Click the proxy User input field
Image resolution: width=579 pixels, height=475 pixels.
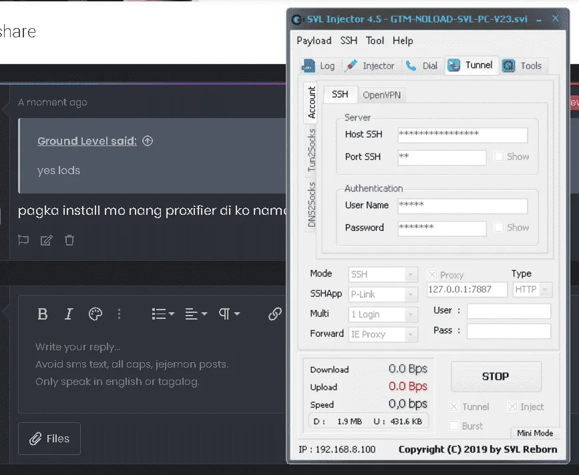(x=508, y=312)
